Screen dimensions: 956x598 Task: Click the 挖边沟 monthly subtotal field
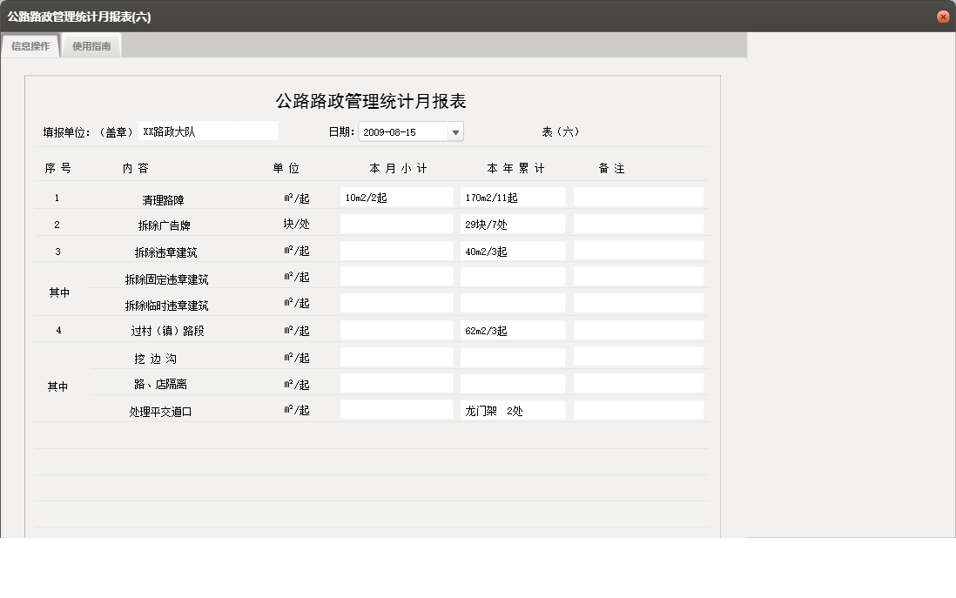point(396,356)
